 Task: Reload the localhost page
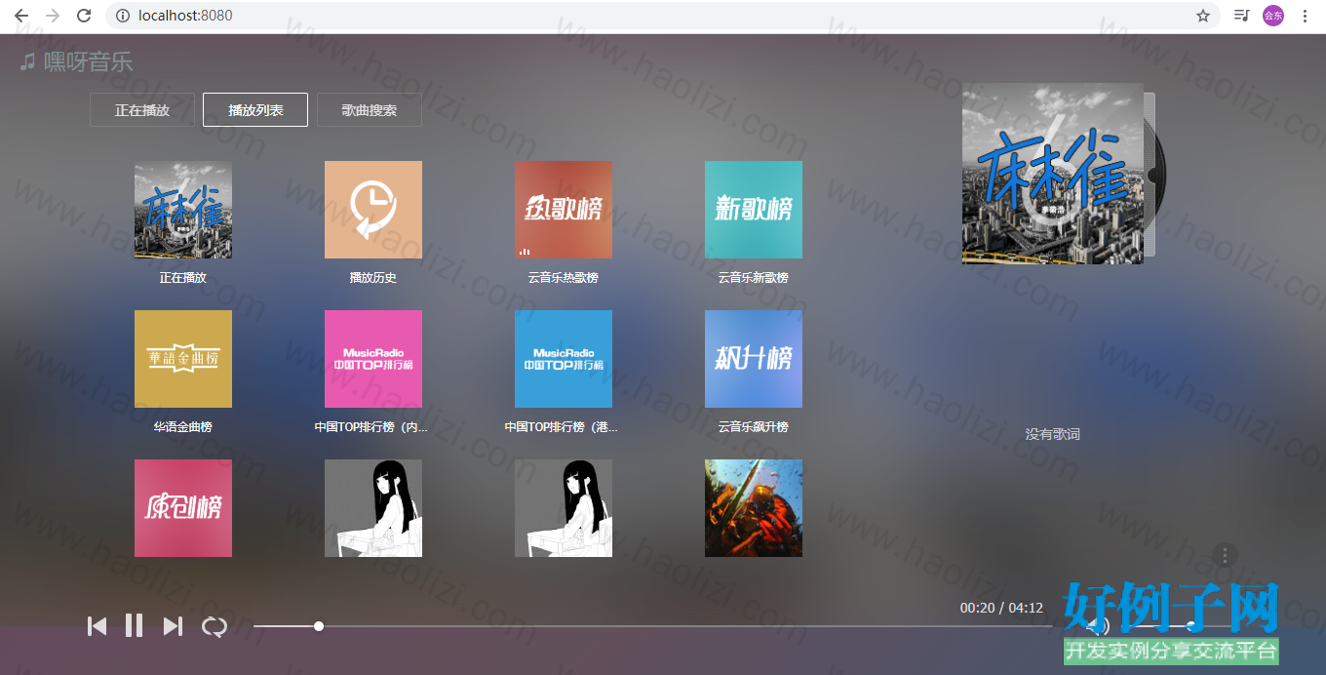point(84,16)
